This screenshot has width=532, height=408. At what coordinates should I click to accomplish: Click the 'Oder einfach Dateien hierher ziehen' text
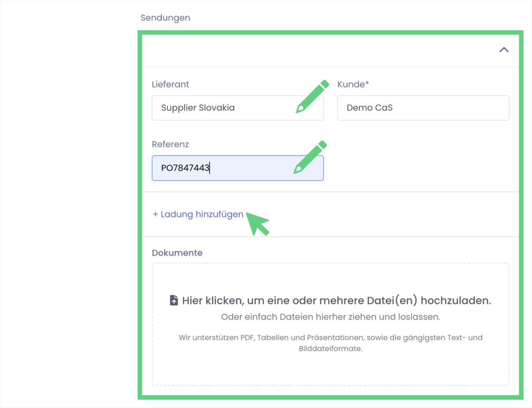[x=330, y=317]
